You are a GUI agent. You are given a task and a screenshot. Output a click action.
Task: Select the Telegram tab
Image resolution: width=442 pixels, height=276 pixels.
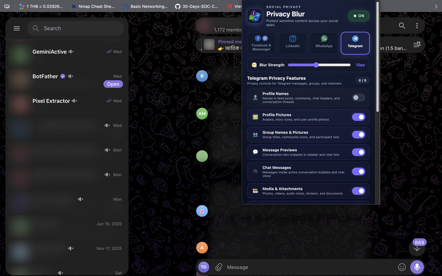[x=355, y=43]
